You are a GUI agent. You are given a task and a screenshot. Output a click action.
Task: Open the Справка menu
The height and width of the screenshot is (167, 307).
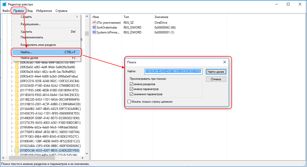(61, 11)
